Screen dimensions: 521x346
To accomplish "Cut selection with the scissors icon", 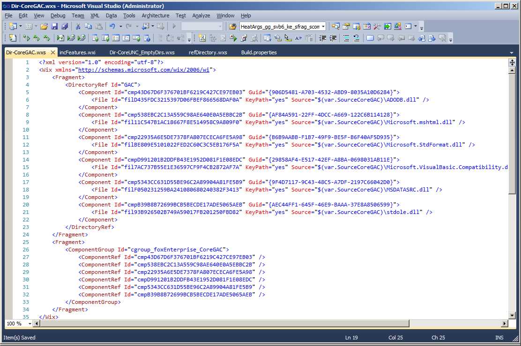I will [78, 26].
